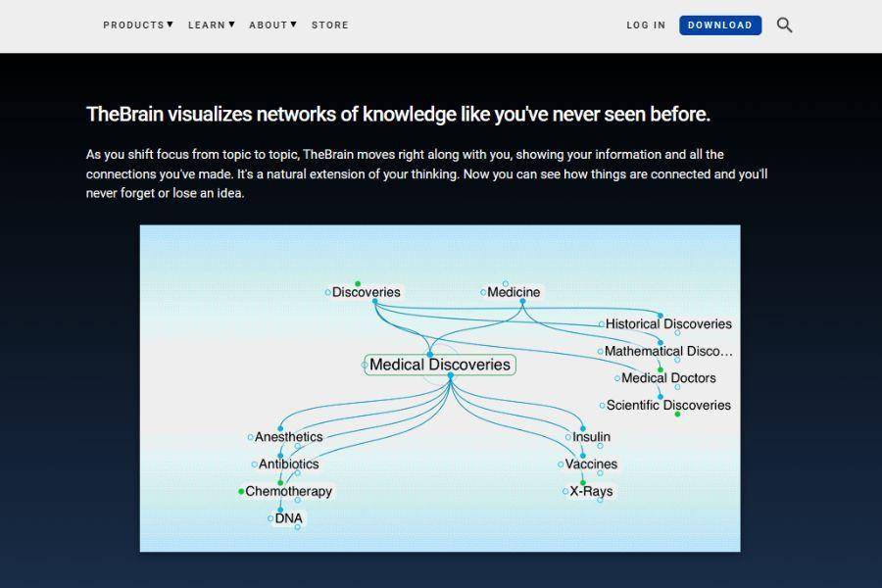The image size is (882, 588).
Task: Click the Log In link
Action: pyautogui.click(x=647, y=25)
